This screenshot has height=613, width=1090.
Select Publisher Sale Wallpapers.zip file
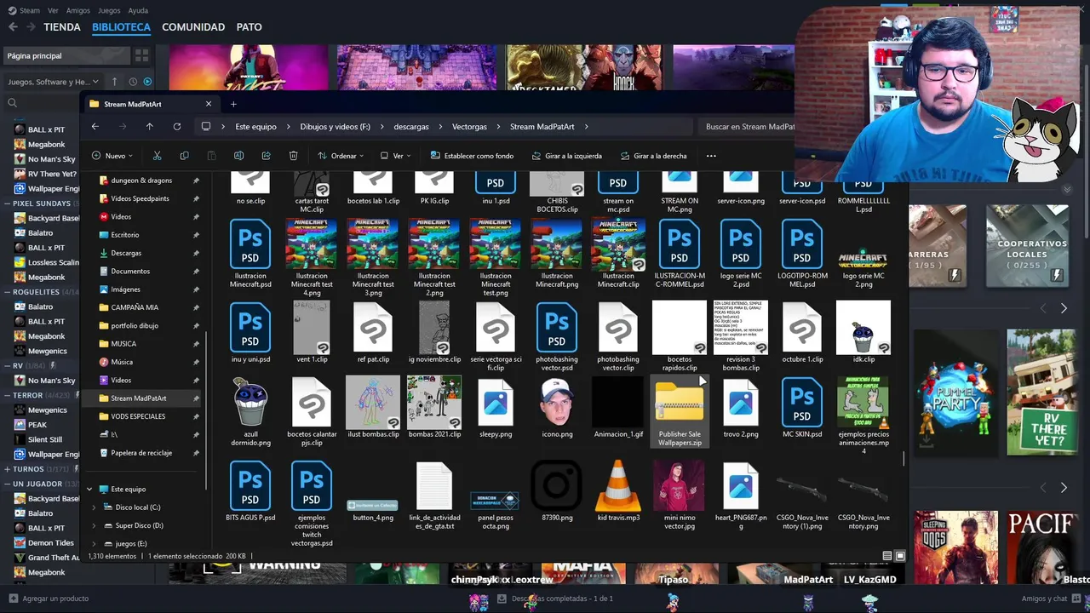pos(680,412)
